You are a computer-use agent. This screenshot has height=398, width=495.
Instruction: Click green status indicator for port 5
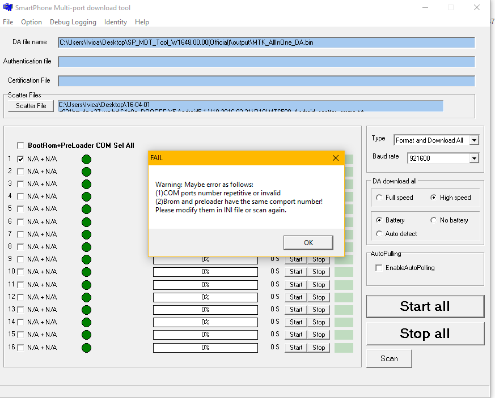point(86,209)
